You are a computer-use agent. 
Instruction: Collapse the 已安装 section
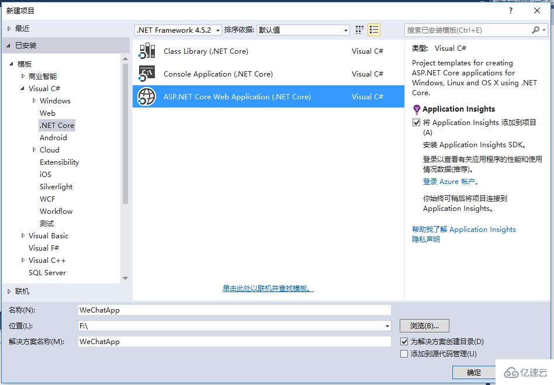click(9, 46)
